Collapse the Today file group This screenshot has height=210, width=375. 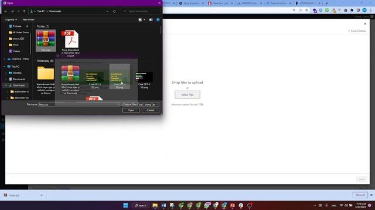click(x=35, y=26)
